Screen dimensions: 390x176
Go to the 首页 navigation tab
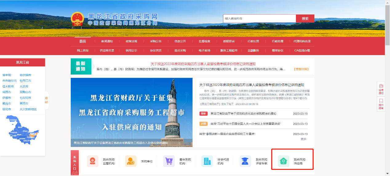[x=82, y=42]
